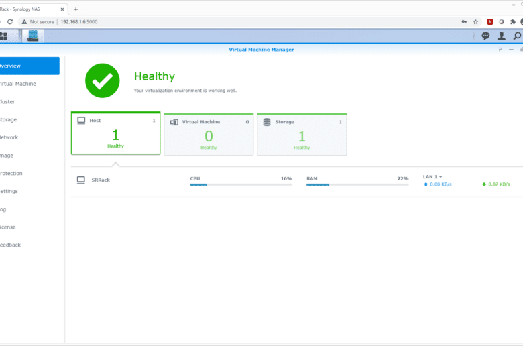Open the Virtual Machine sidebar section
This screenshot has width=523, height=346.
pyautogui.click(x=30, y=84)
